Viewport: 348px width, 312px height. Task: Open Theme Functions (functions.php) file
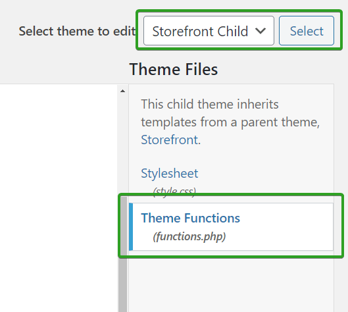(231, 226)
